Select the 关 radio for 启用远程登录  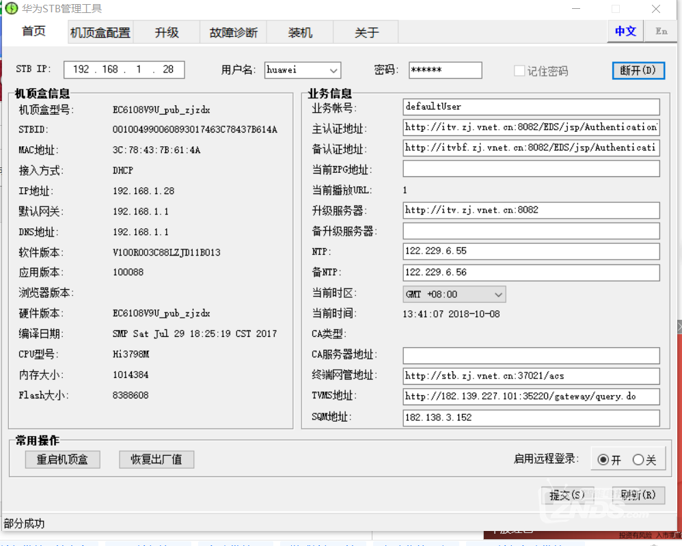tap(638, 460)
